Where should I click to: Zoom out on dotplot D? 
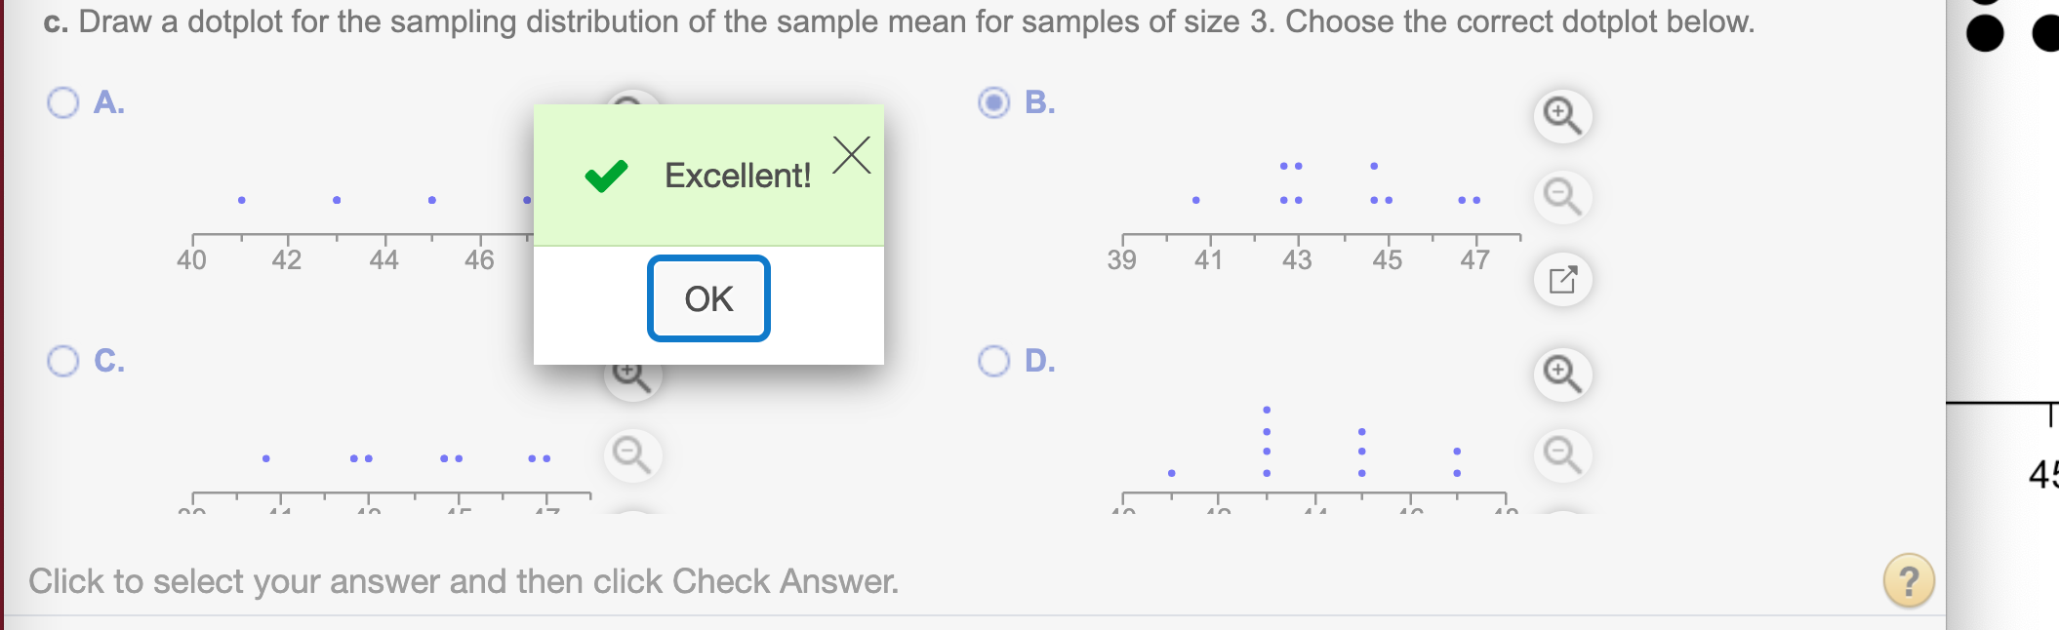1562,455
